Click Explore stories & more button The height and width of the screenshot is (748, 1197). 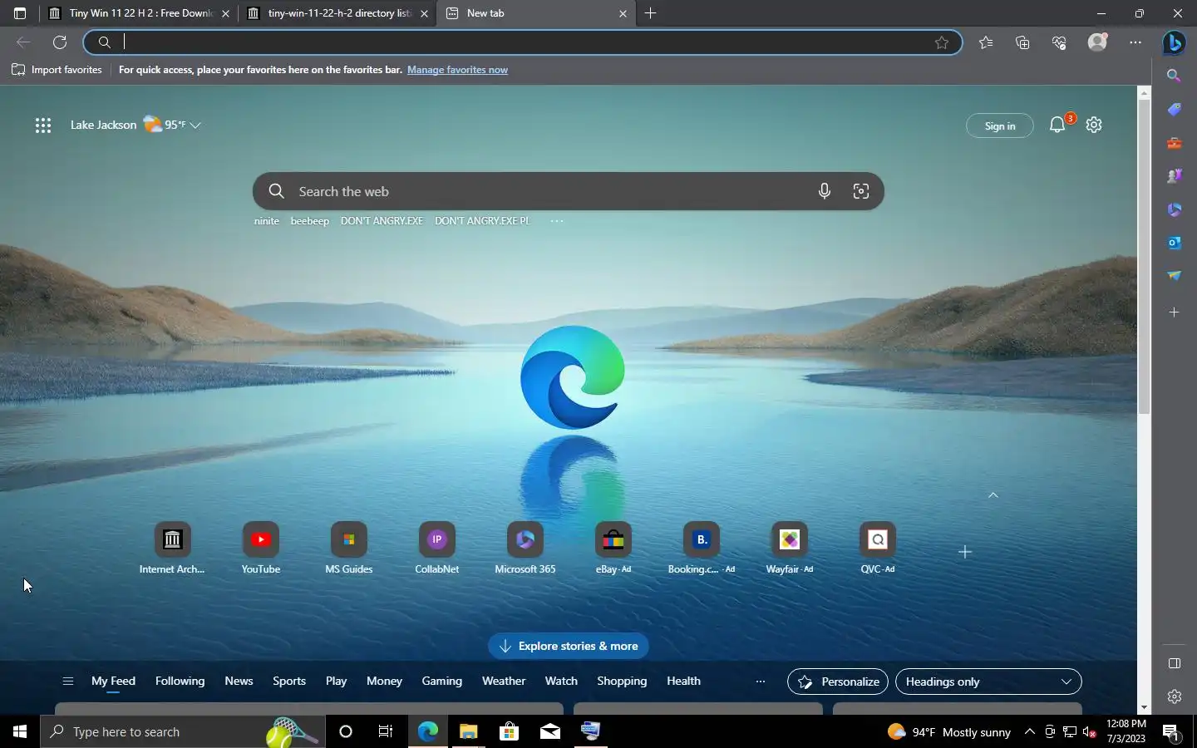569,646
